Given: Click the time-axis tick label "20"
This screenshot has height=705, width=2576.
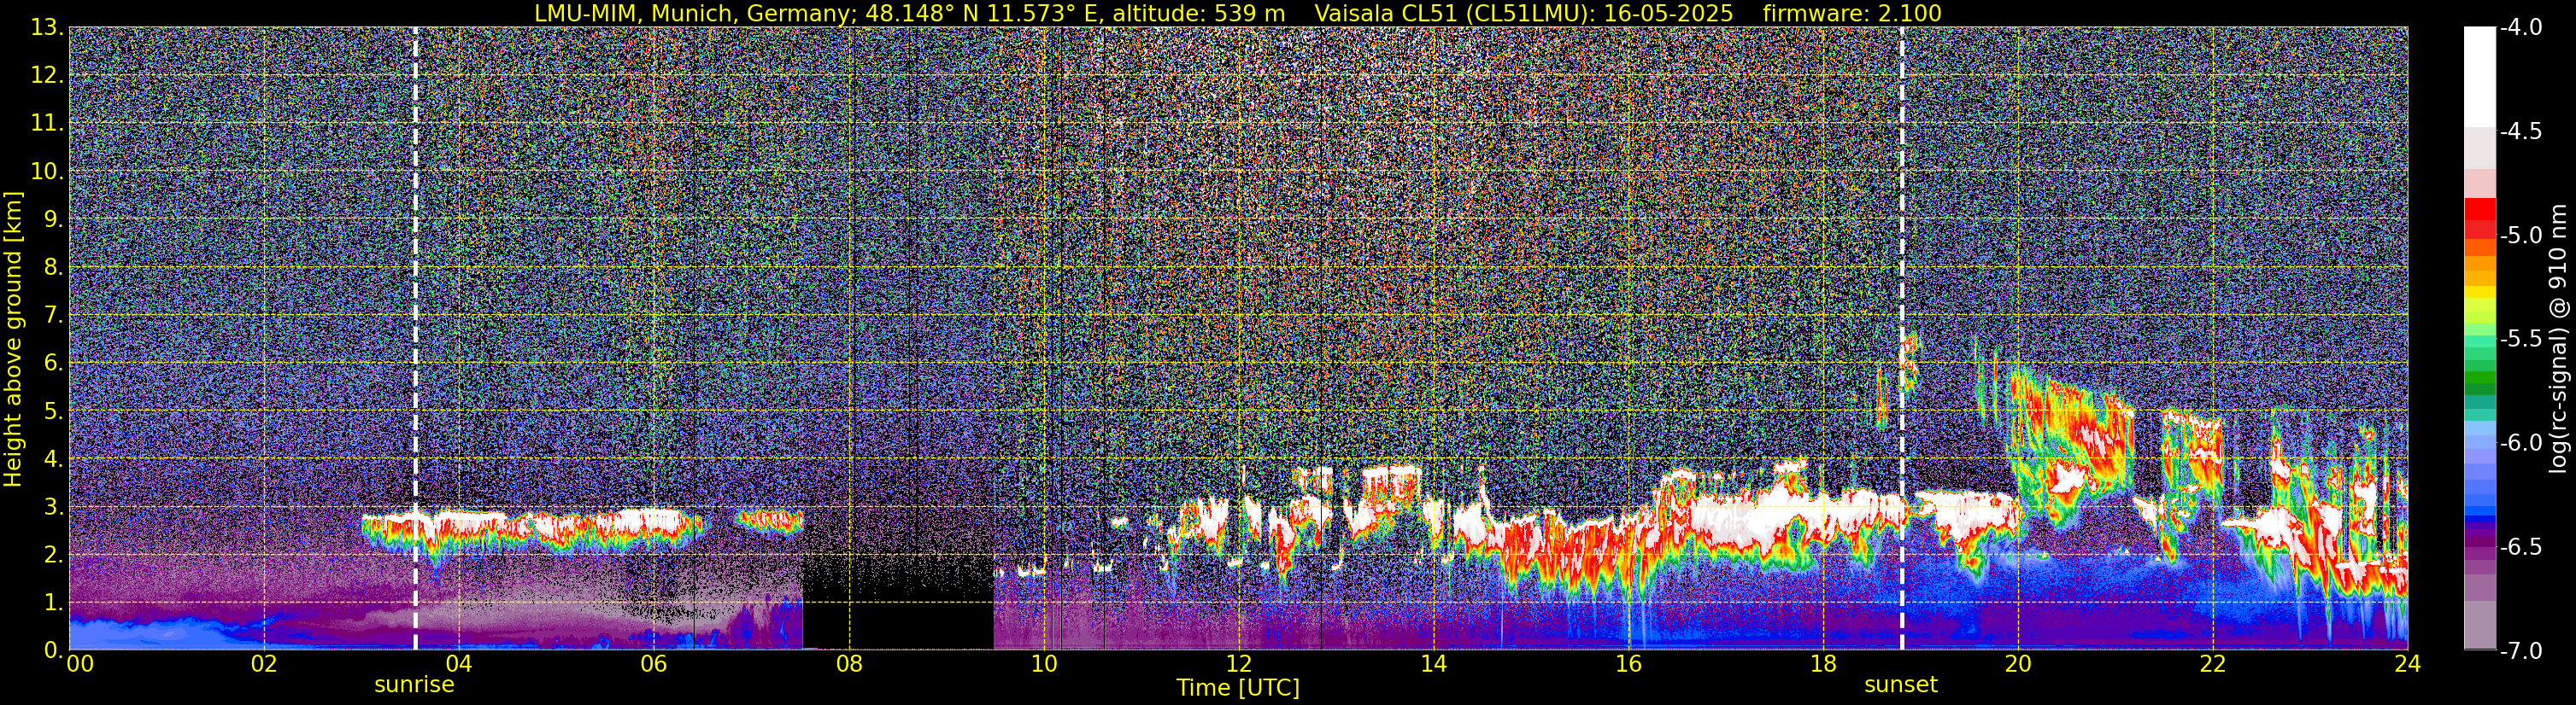Looking at the screenshot, I should 2018,664.
